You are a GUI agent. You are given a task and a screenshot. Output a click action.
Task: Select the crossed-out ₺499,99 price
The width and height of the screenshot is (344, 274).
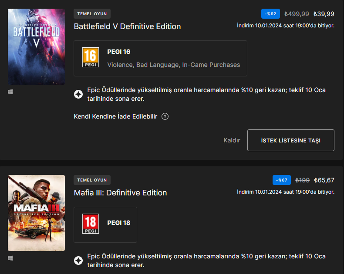(x=297, y=14)
